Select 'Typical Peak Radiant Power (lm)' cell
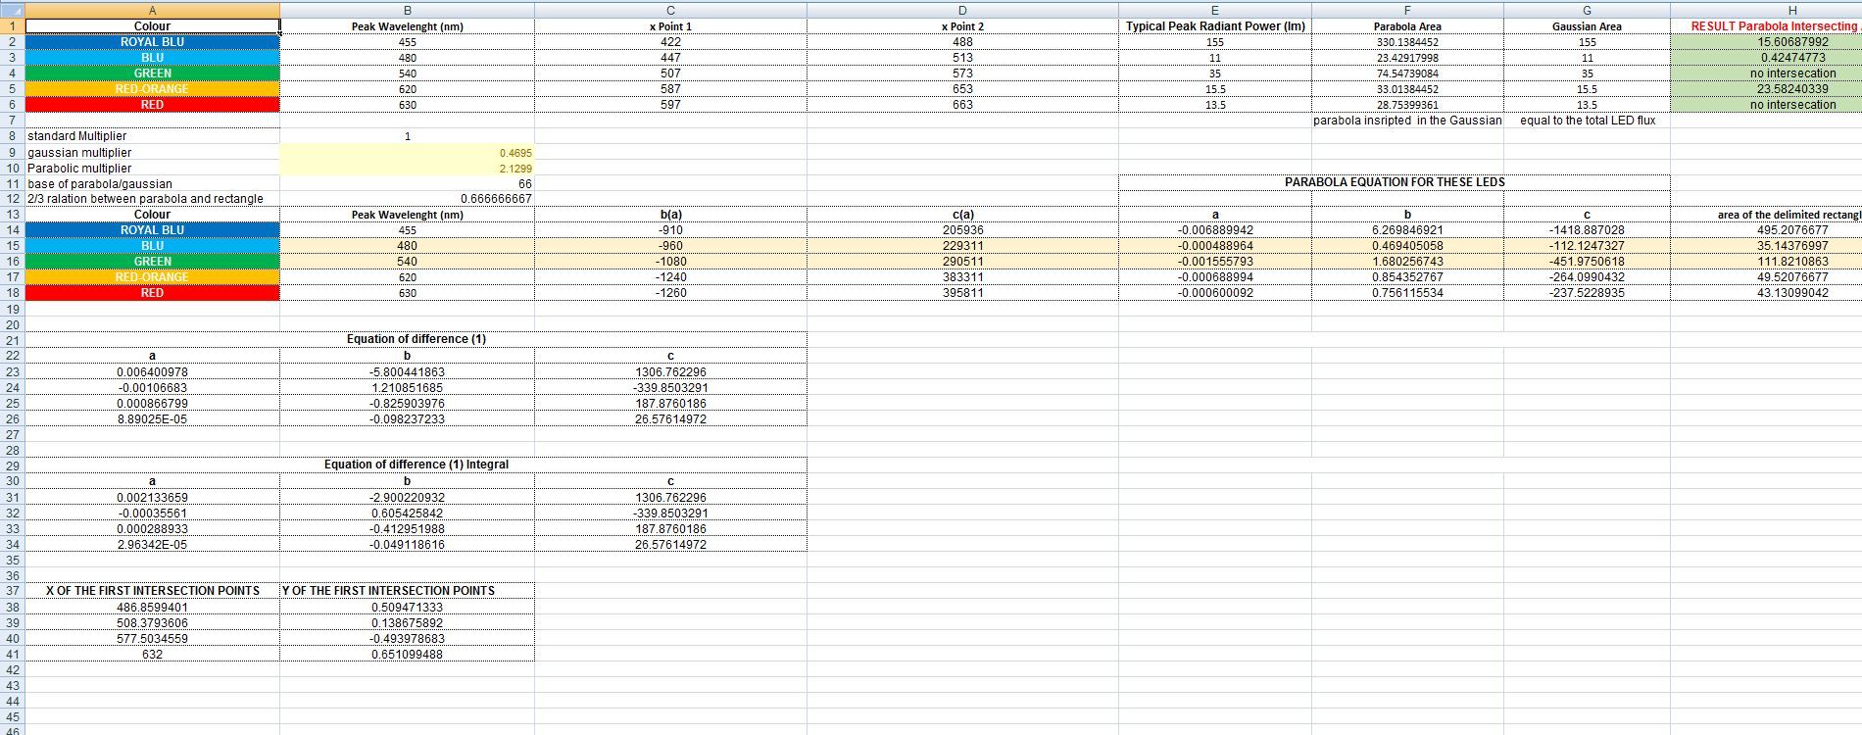The height and width of the screenshot is (735, 1862). 1215,26
